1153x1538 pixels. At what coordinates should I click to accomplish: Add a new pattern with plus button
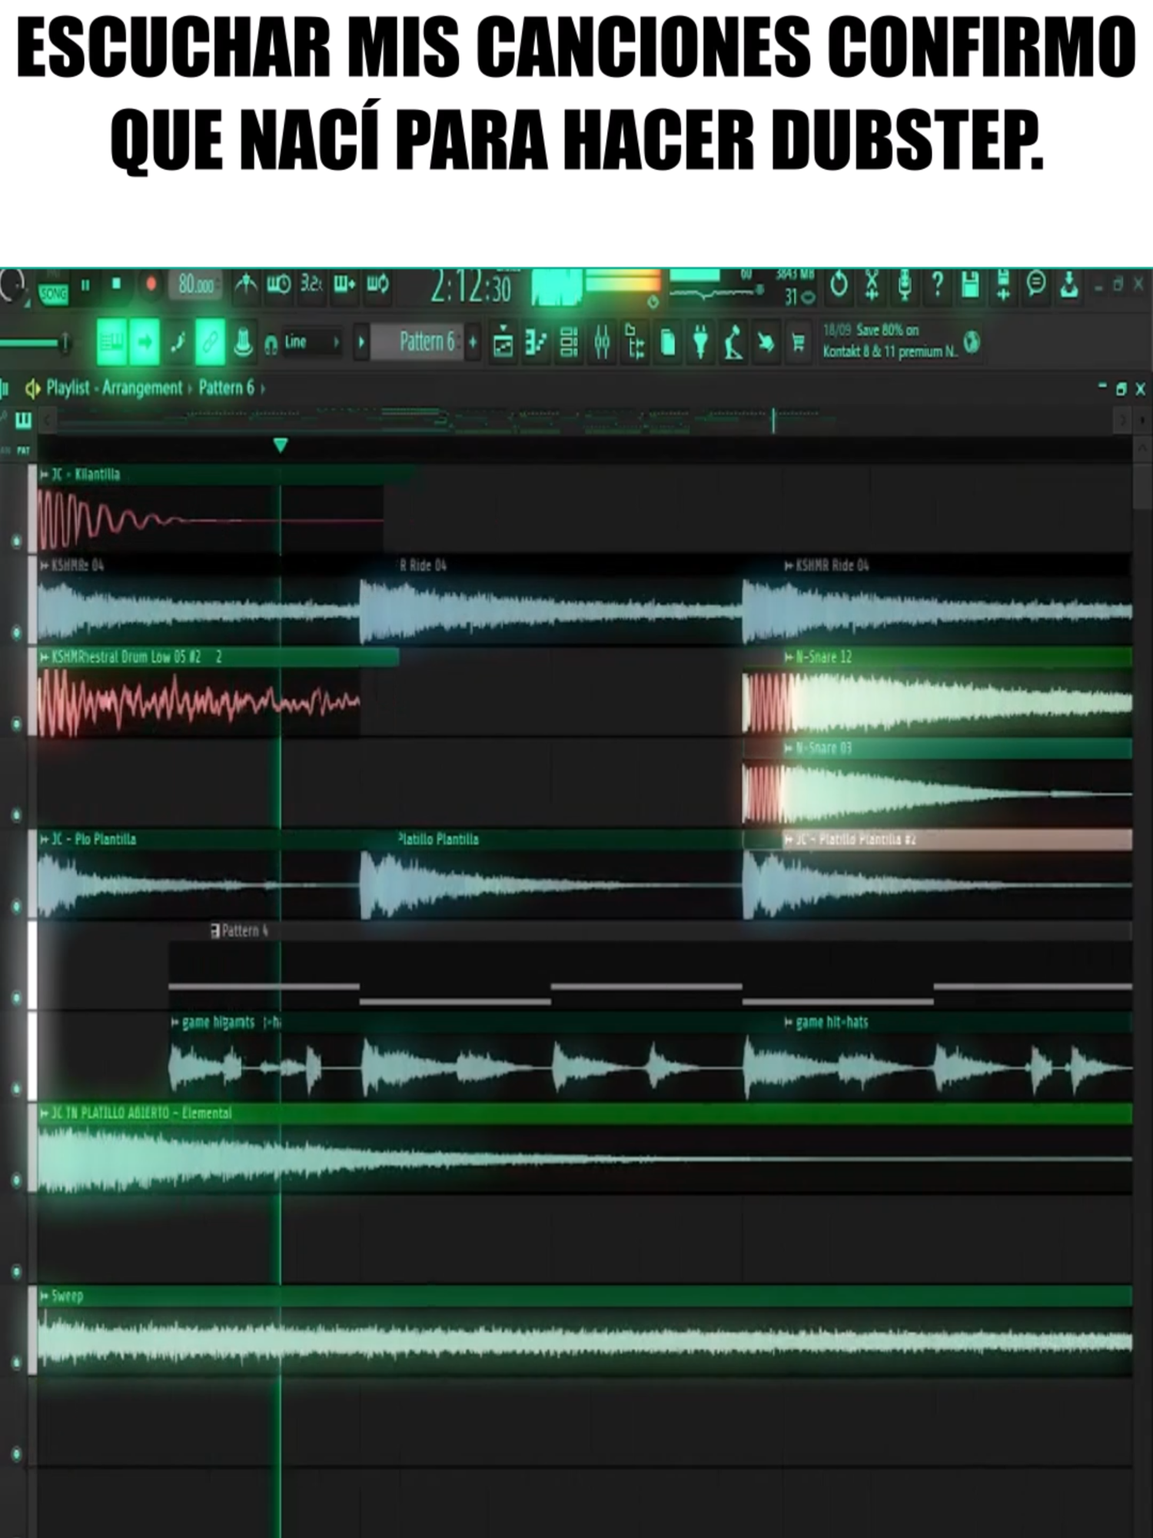(473, 341)
